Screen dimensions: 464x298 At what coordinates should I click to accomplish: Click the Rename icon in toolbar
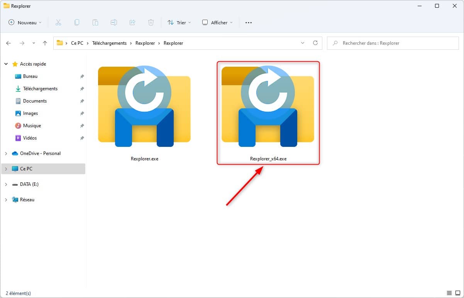(114, 23)
